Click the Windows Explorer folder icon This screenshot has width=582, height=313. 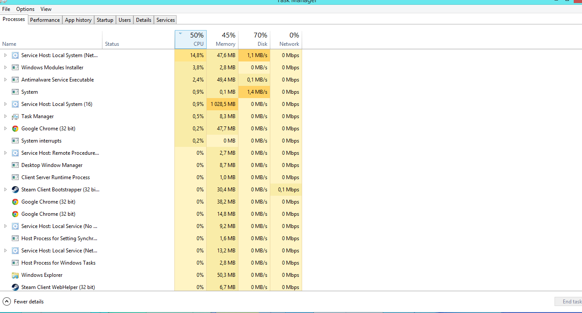tap(15, 275)
